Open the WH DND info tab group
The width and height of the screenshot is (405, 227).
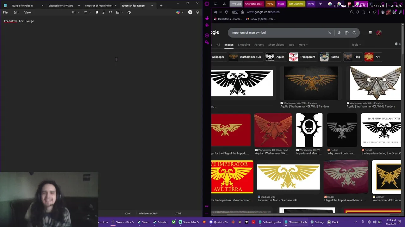[x=296, y=4]
